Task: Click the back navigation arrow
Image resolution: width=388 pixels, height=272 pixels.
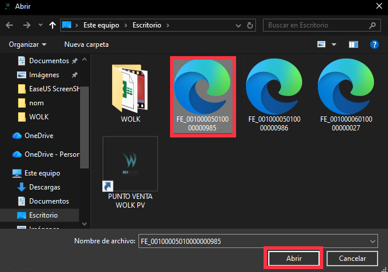Action: pos(9,25)
